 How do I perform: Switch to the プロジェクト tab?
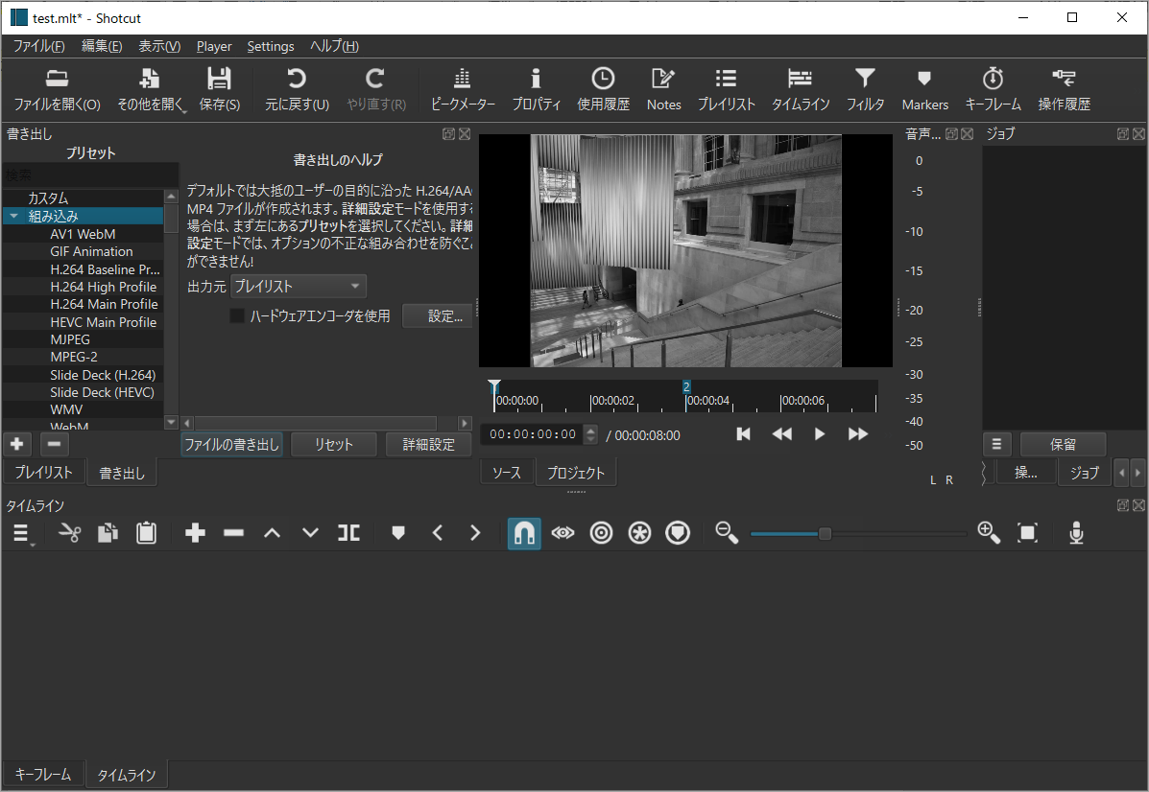576,472
